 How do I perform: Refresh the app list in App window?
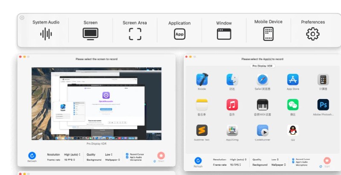pyautogui.click(x=198, y=161)
